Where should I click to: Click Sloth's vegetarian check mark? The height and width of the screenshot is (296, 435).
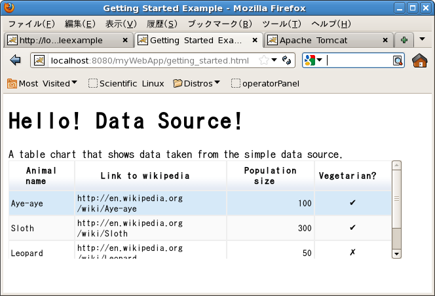click(352, 228)
